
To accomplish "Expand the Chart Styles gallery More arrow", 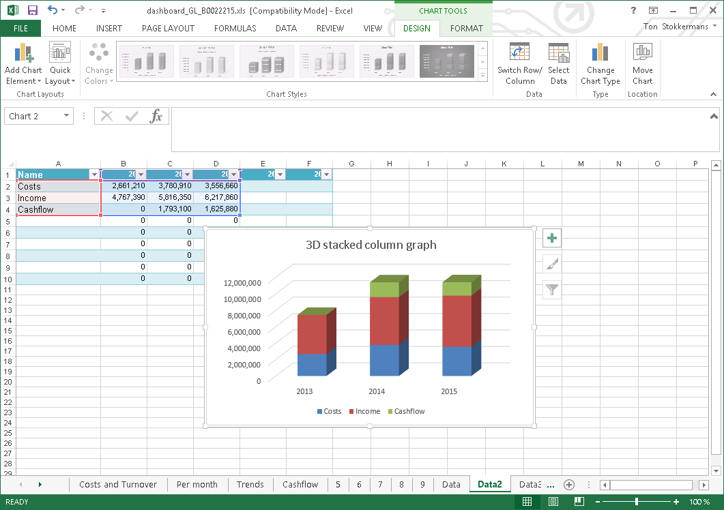I will tap(483, 74).
